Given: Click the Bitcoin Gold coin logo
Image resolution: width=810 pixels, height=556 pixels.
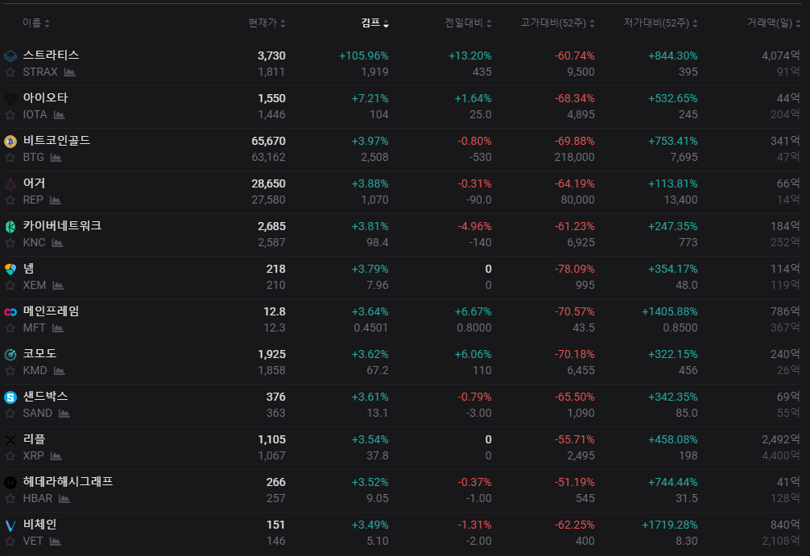Looking at the screenshot, I should [10, 142].
